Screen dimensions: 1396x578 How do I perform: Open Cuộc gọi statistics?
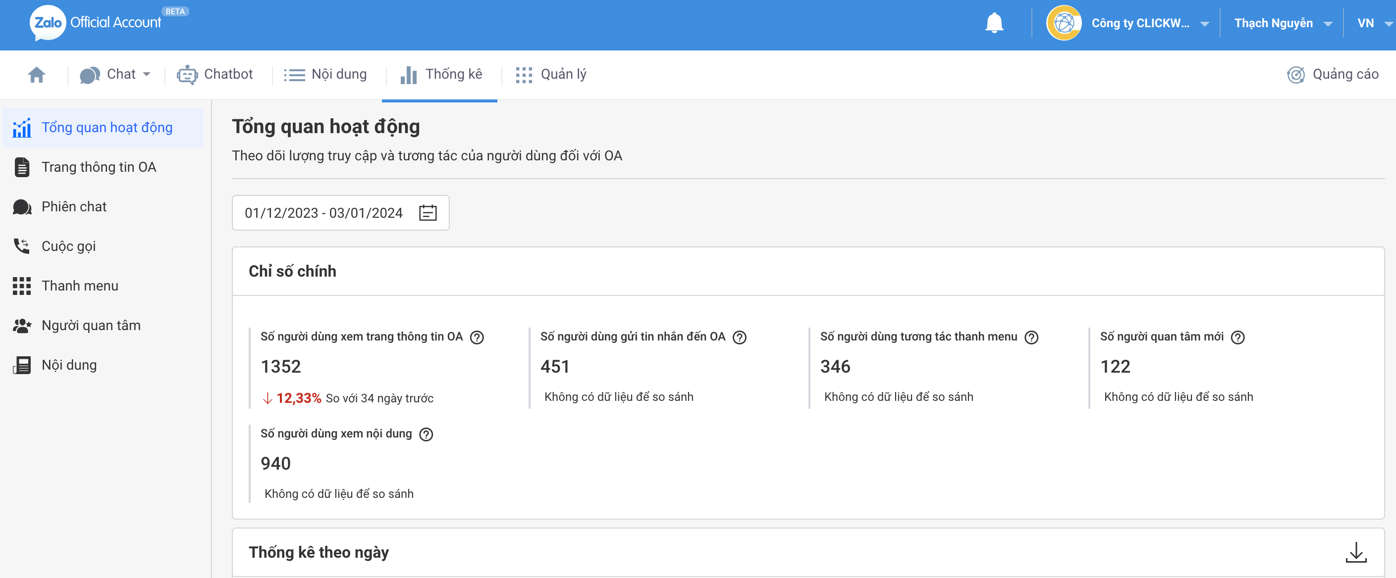tap(103, 246)
